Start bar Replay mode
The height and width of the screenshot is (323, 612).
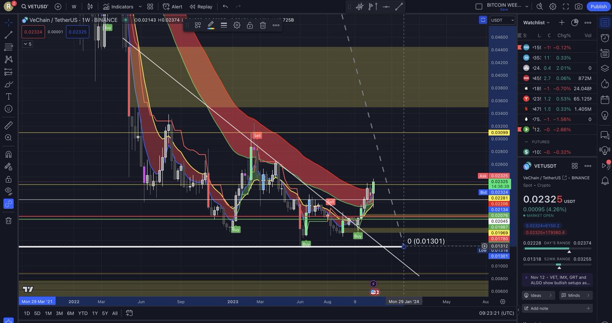coord(200,7)
